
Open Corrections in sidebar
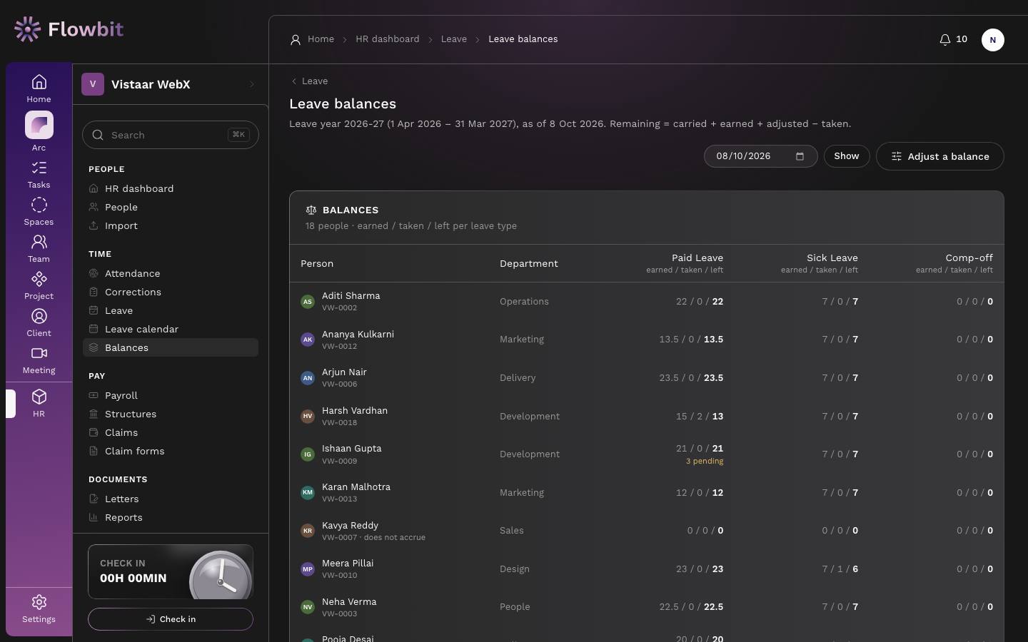pyautogui.click(x=171, y=292)
